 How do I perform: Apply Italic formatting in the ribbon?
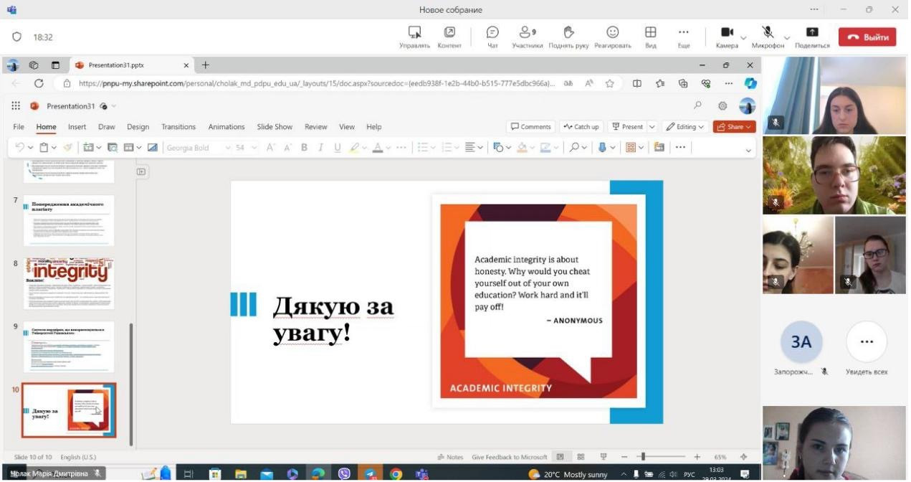tap(319, 148)
